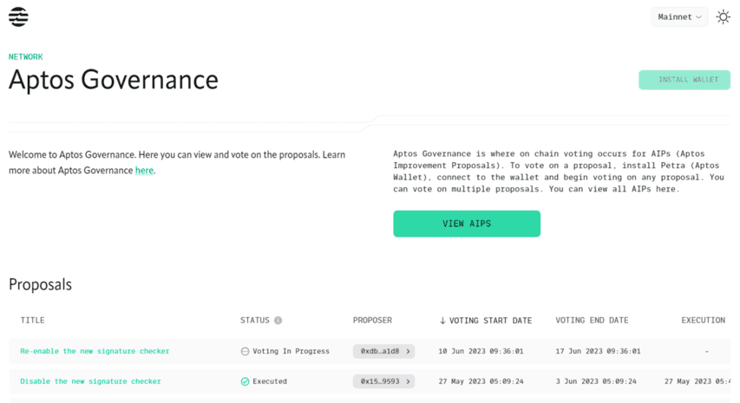The height and width of the screenshot is (403, 740).
Task: Open the Mainnet network dropdown
Action: pyautogui.click(x=679, y=17)
